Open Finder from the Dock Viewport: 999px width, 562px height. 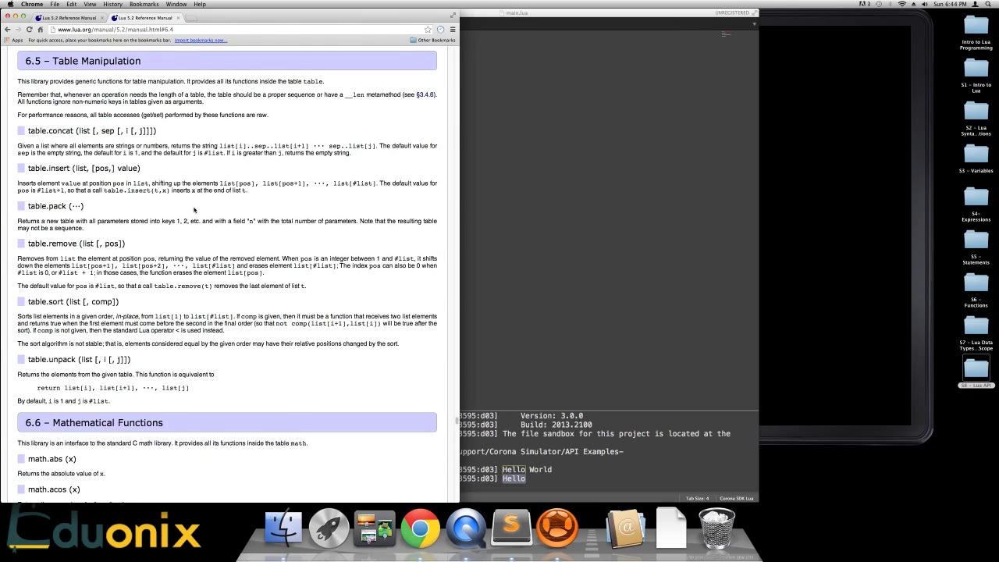(x=283, y=528)
